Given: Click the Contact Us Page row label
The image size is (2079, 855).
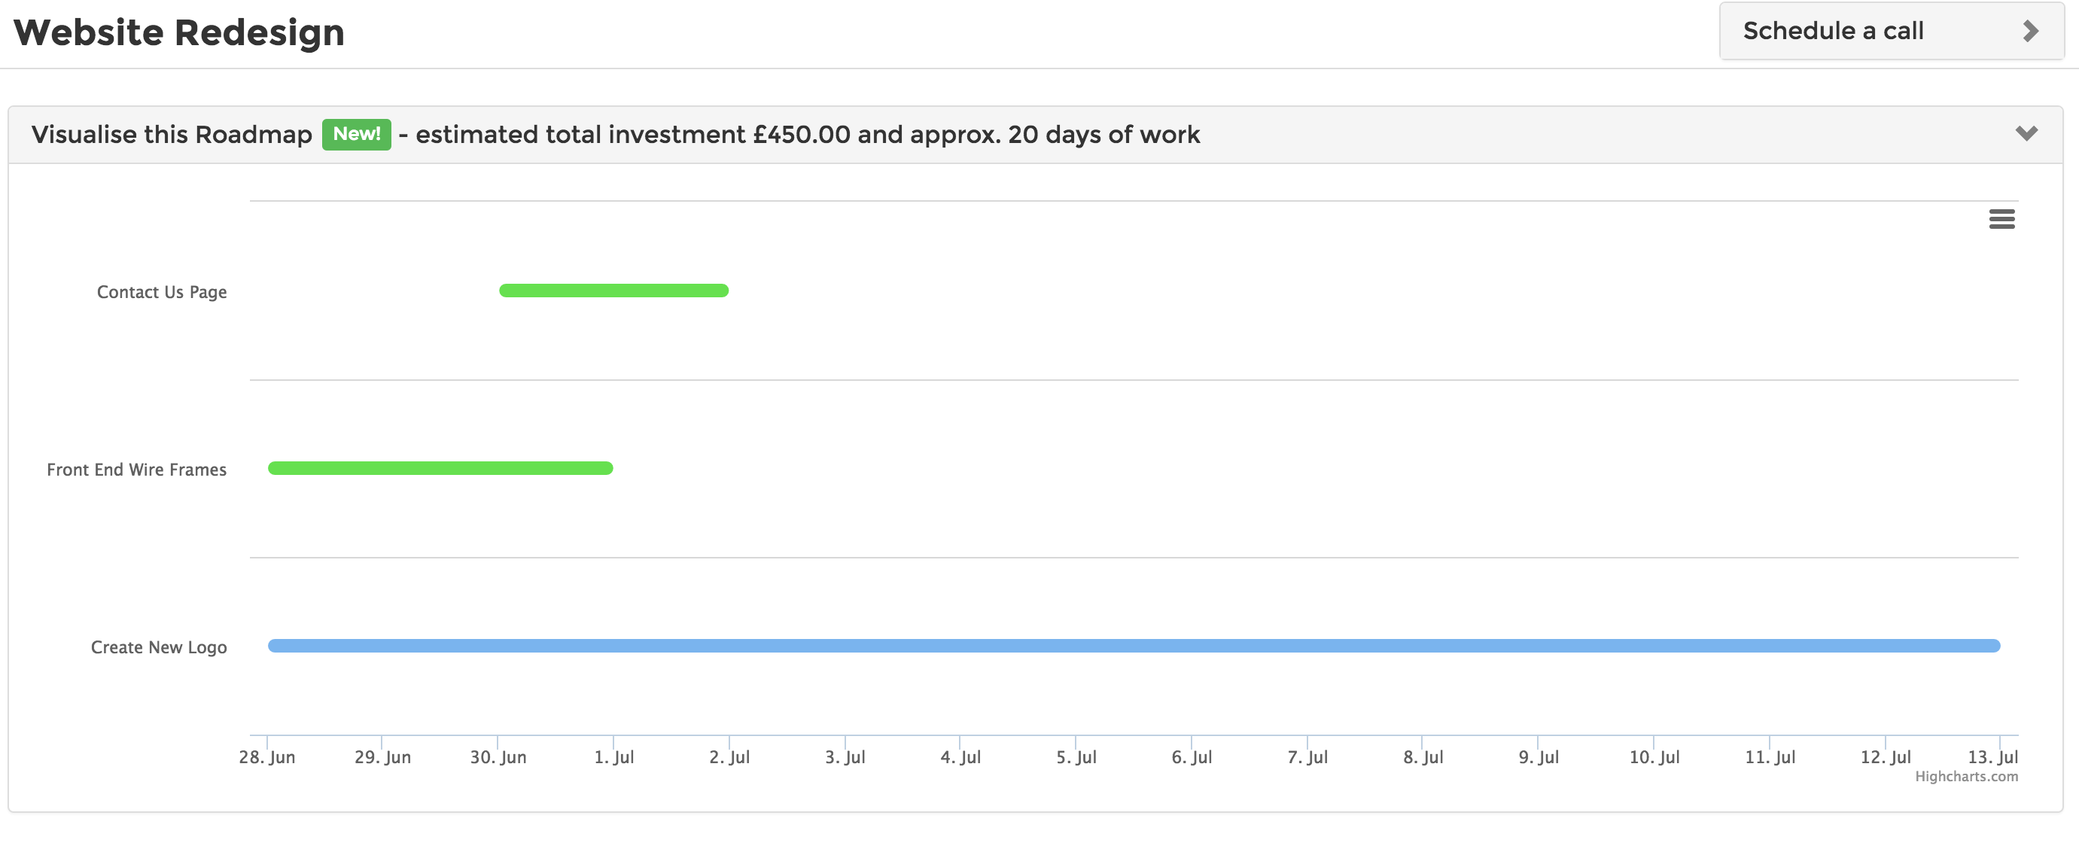Looking at the screenshot, I should (161, 292).
